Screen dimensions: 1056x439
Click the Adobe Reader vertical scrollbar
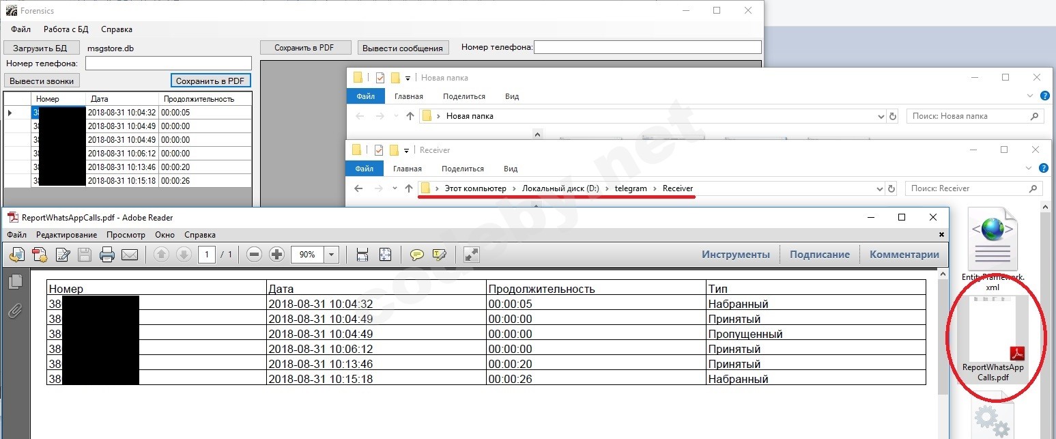943,355
